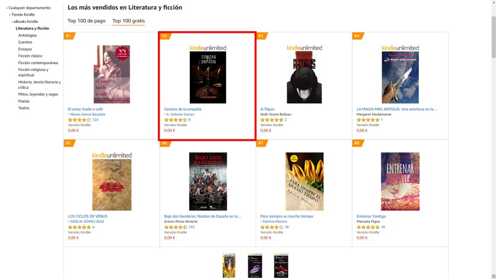Switch to Top 100 de pago tab
Viewport: 496px width, 279px height.
[86, 21]
